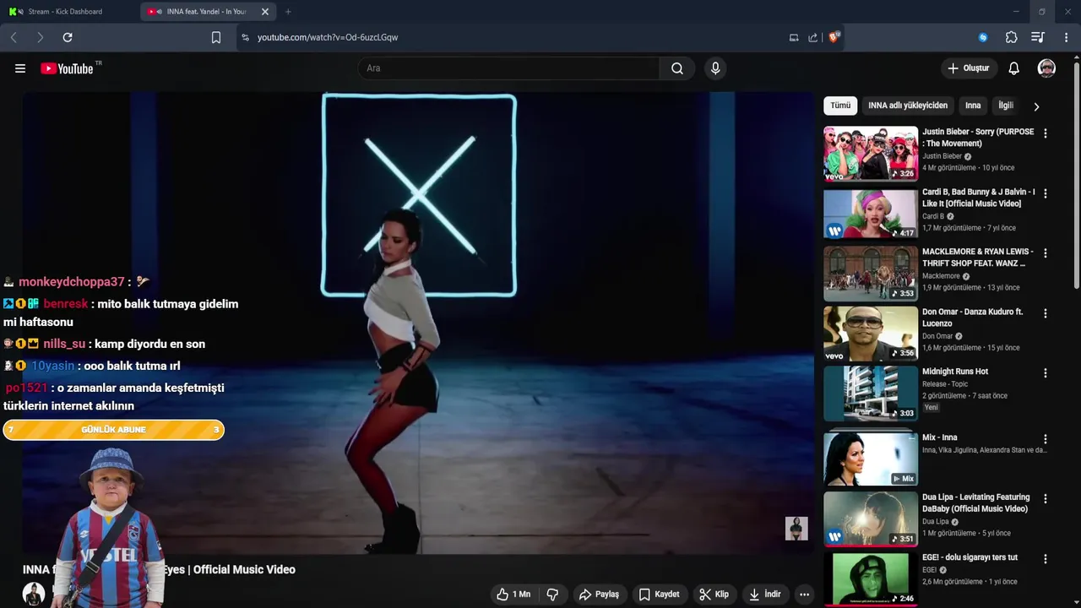Start voice search with microphone icon
1081x608 pixels.
coord(715,68)
